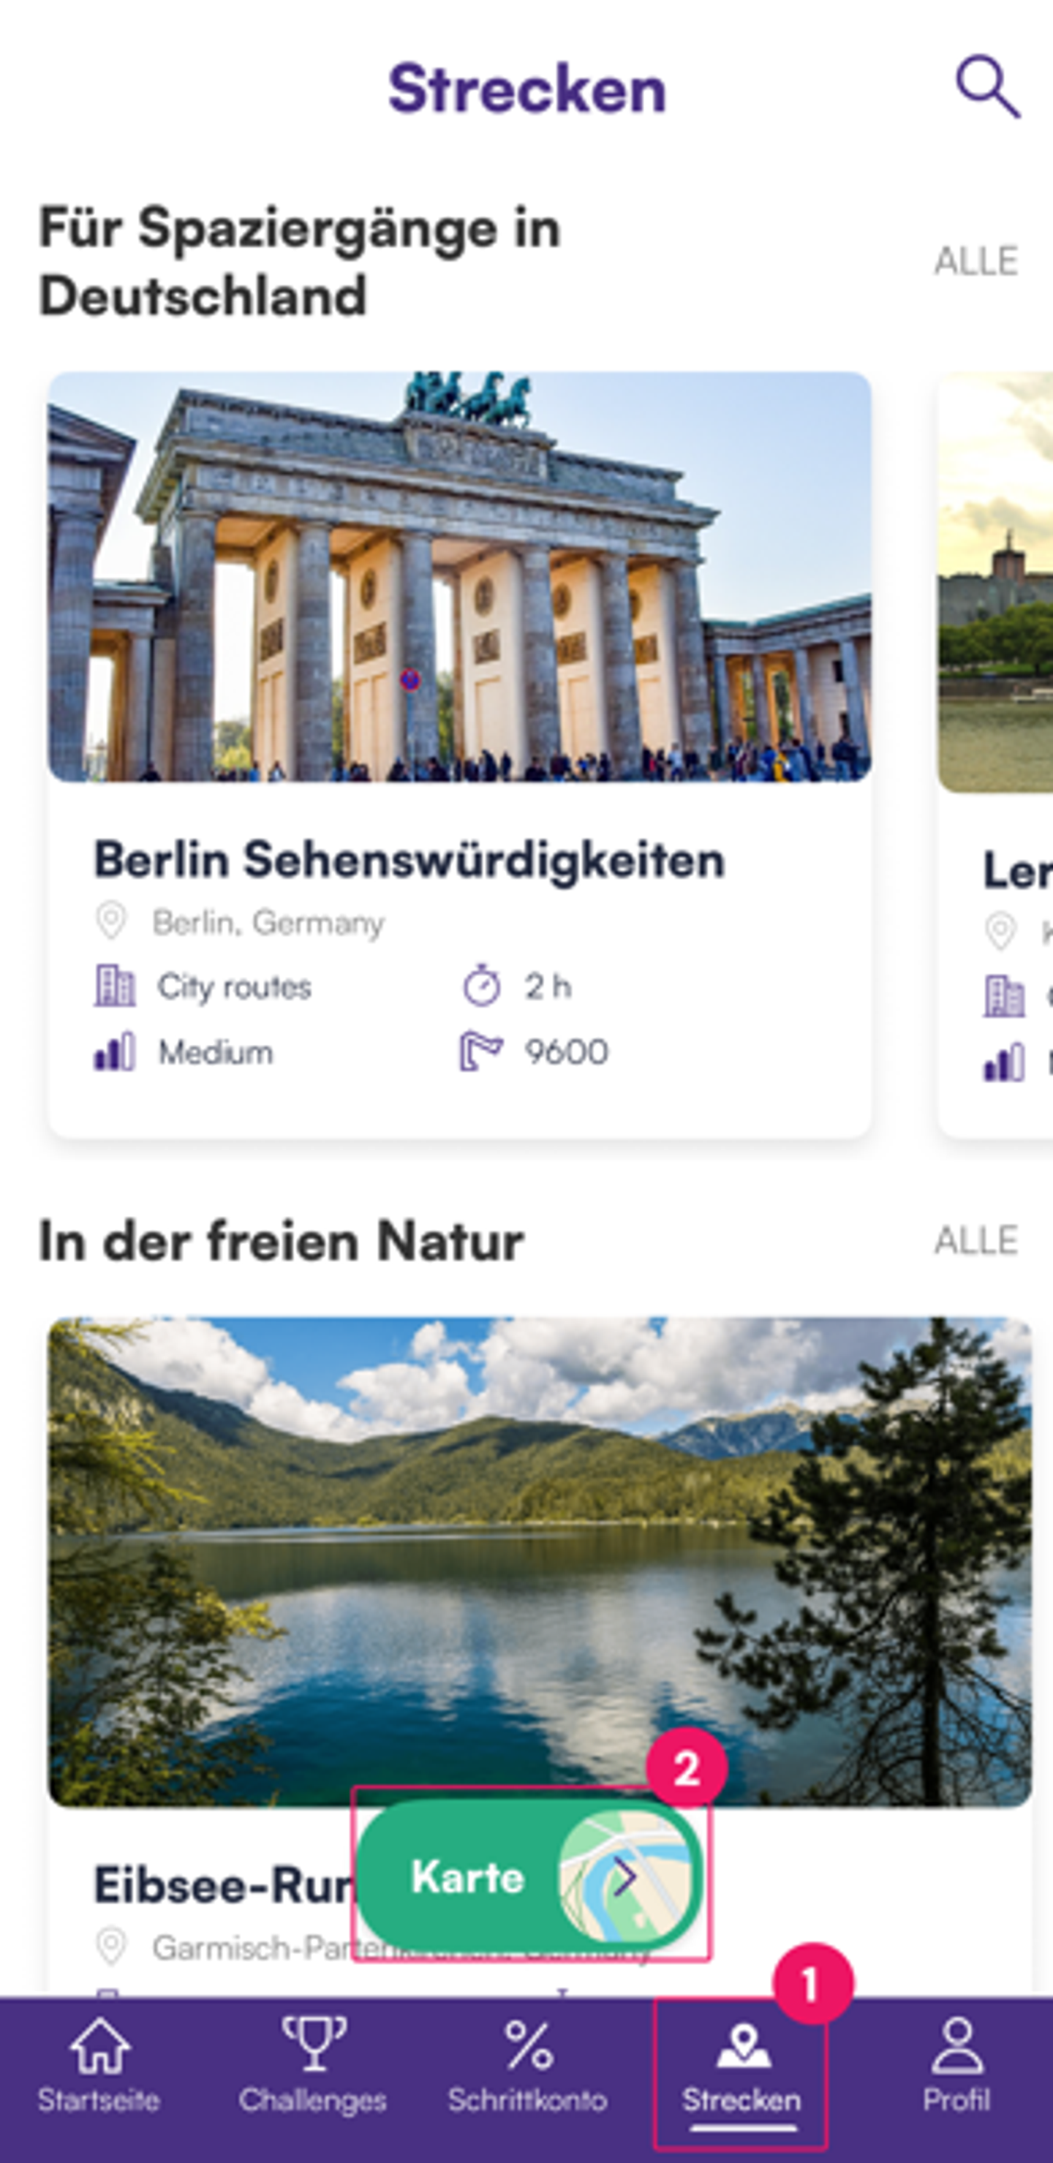Open the search magnifier icon
Screen dimensions: 1053x2163
coord(989,87)
